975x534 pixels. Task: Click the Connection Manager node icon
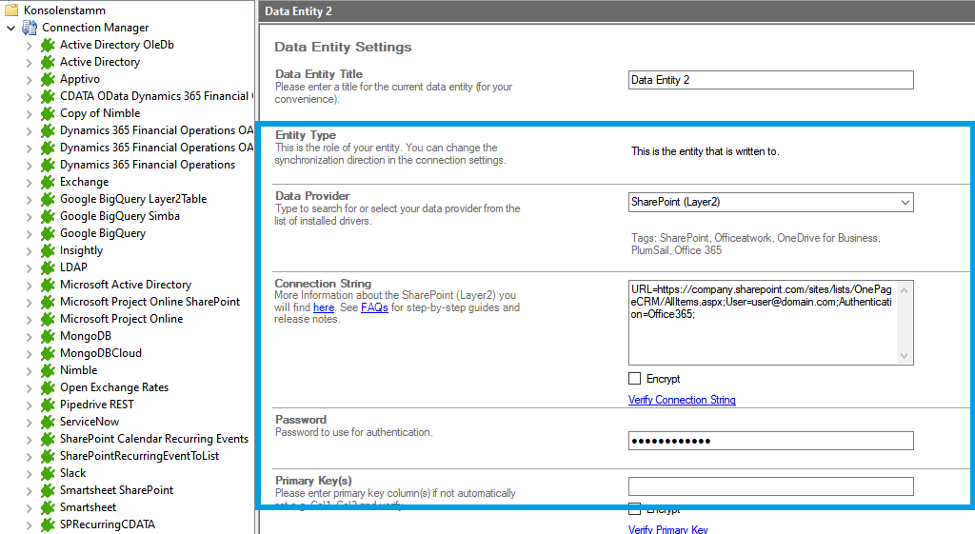pyautogui.click(x=30, y=28)
